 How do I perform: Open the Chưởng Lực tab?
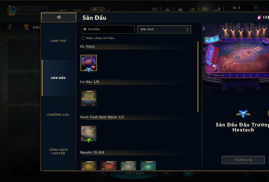coord(58,114)
